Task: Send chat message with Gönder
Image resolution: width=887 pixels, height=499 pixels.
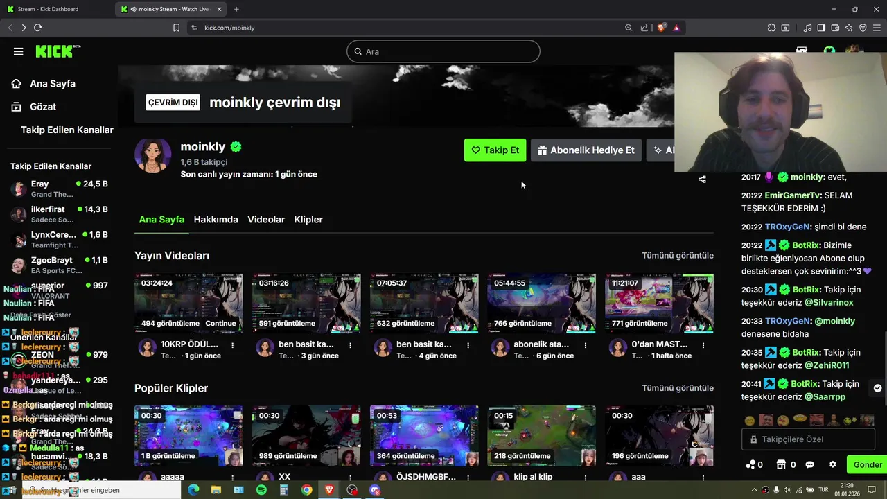Action: click(x=867, y=465)
